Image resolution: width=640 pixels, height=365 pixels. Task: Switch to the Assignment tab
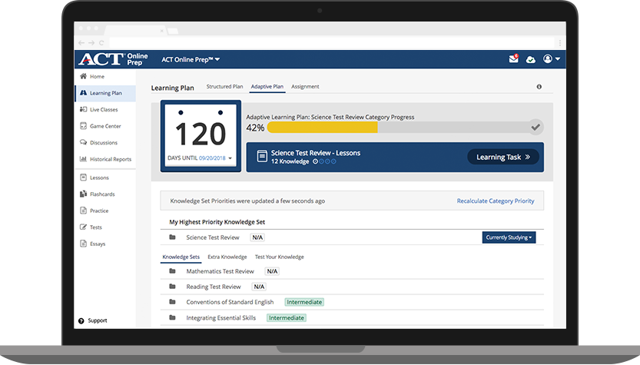click(x=305, y=87)
